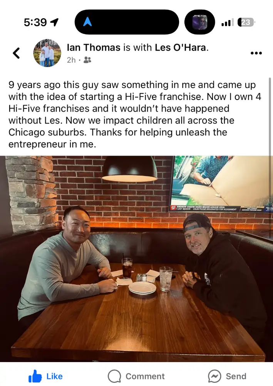Tap the 5:39 status bar clock
The image size is (273, 386).
35,22
